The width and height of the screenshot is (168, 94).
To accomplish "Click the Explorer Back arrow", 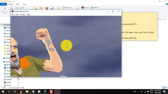I will click(2, 19).
